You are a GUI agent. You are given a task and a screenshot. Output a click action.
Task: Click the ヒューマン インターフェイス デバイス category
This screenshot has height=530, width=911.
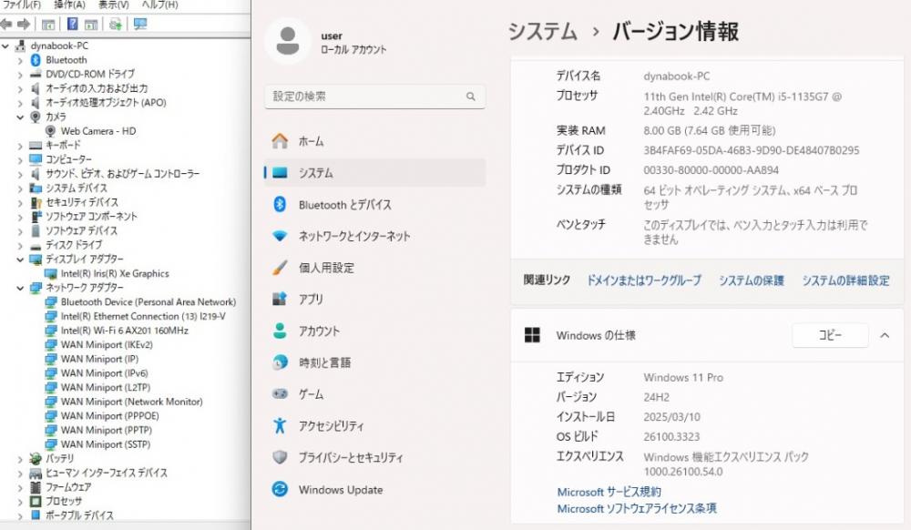coord(107,473)
